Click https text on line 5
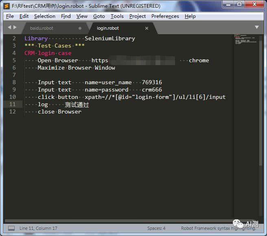 (100, 61)
